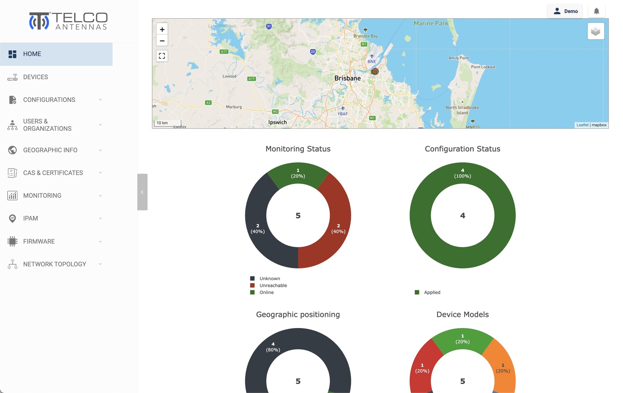Open the CAS & CERTIFICATES menu label

pos(53,173)
